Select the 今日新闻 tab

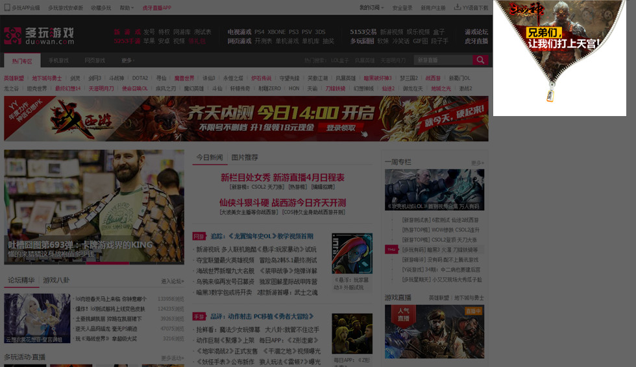[x=210, y=157]
